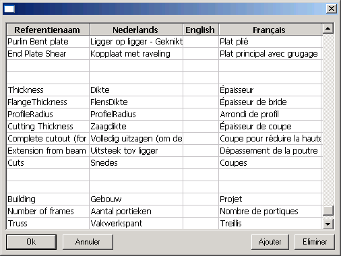Select the empty English cell for Thickness
The image size is (341, 256).
[201, 90]
